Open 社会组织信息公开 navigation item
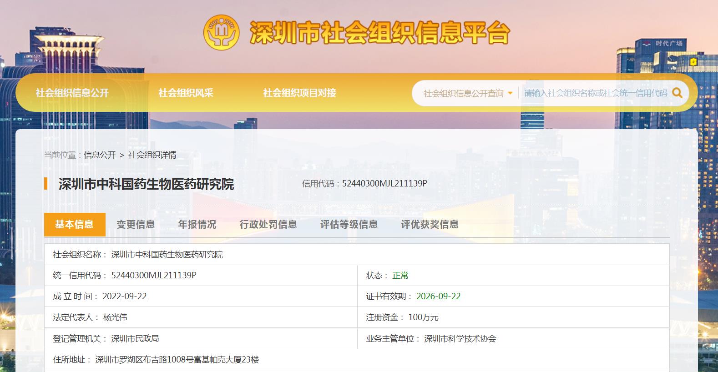718x372 pixels. pyautogui.click(x=72, y=93)
